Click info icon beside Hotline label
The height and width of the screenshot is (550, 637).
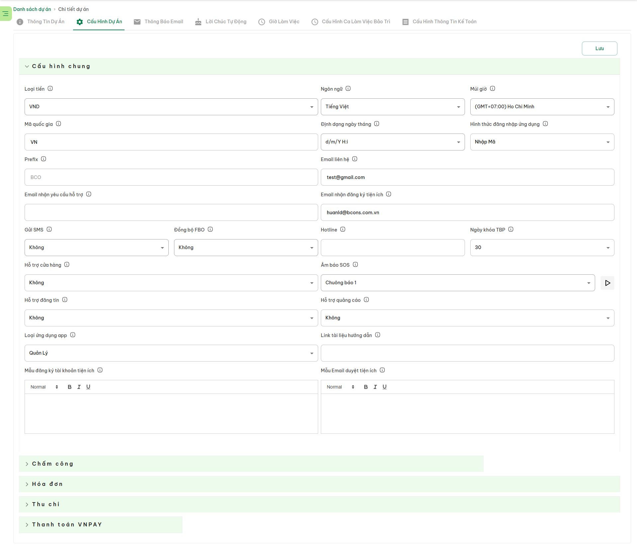pos(343,229)
